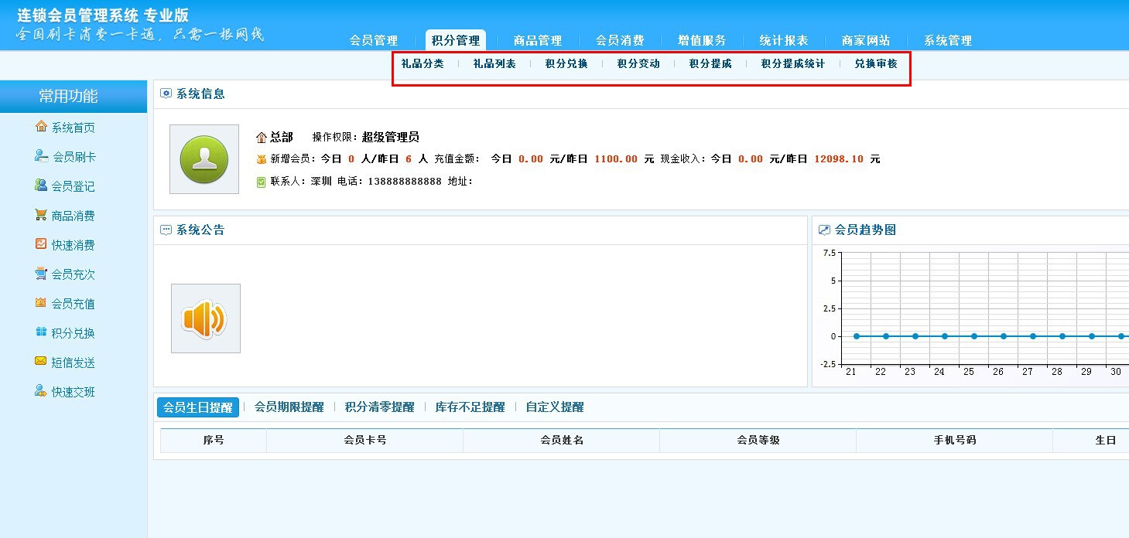
Task: Open 会员刷卡 in sidebar
Action: click(x=74, y=157)
